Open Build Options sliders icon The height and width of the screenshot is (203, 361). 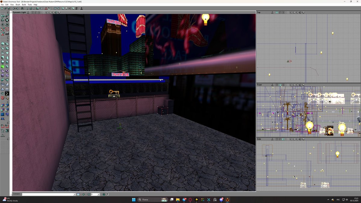[76, 8]
